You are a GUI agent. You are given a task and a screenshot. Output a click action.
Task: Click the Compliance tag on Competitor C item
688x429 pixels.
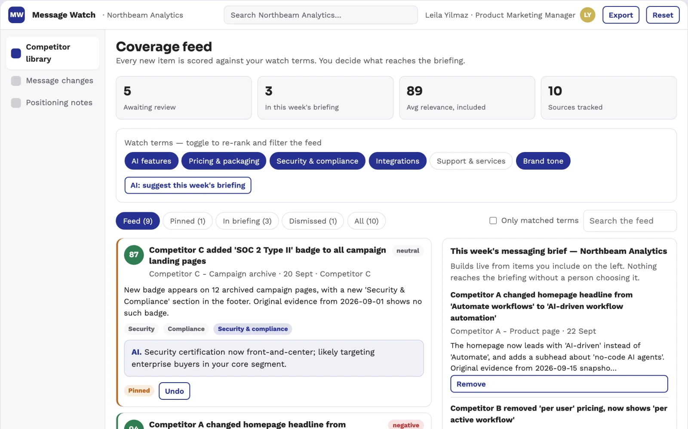tap(186, 329)
